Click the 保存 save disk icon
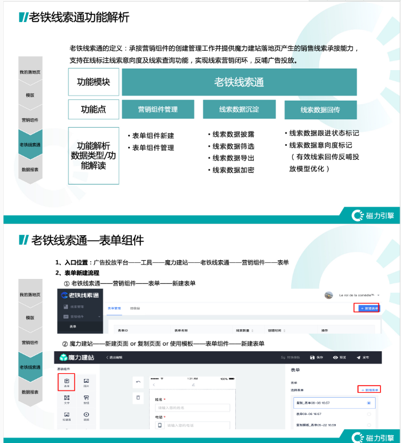This screenshot has height=443, width=401. click(312, 358)
